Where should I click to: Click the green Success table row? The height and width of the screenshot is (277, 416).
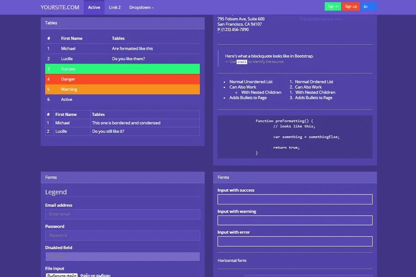[123, 69]
